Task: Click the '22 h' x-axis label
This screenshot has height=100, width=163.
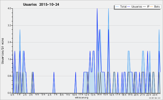Action: [x=149, y=95]
